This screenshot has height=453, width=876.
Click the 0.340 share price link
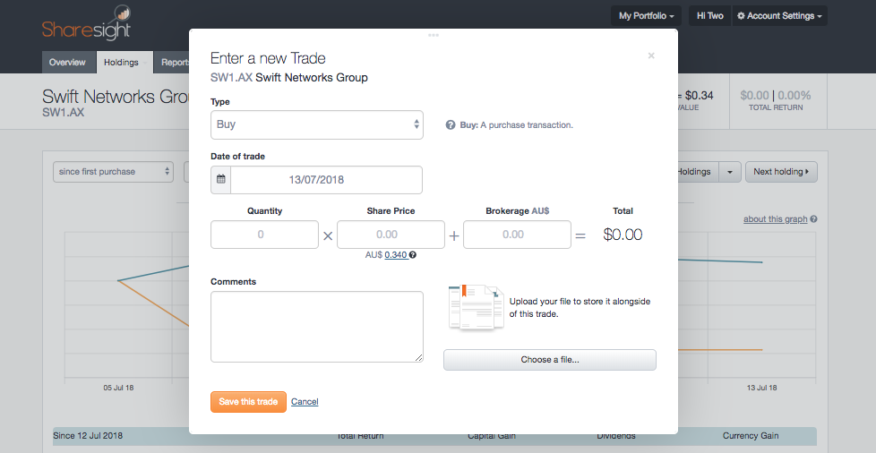pos(396,255)
